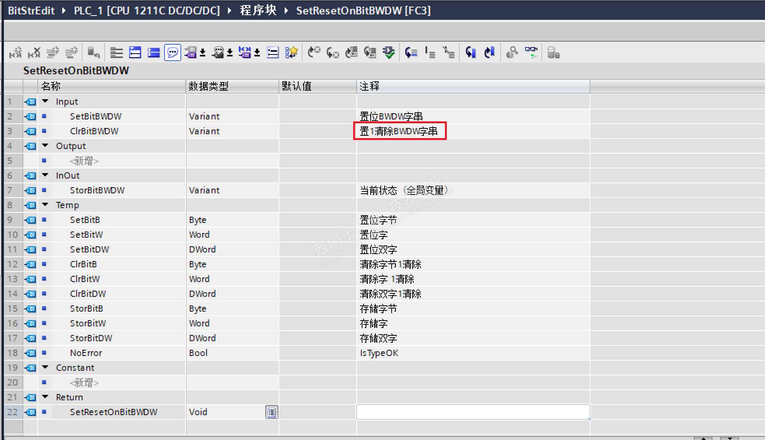Click 程序块 breadcrumb item
765x440 pixels.
[x=258, y=11]
